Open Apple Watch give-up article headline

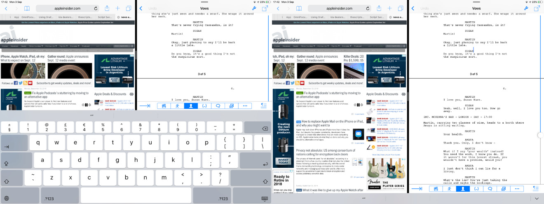(x=333, y=190)
